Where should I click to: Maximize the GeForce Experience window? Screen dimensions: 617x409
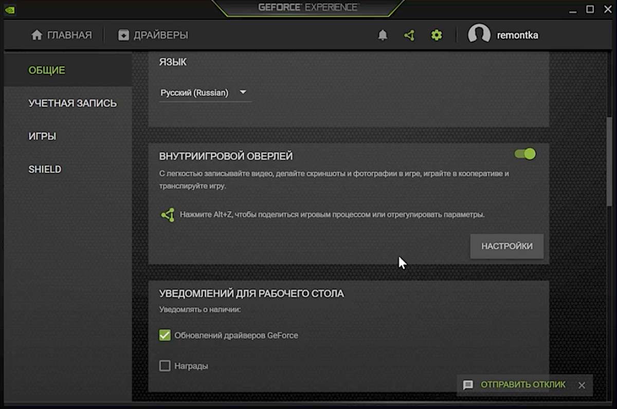coord(590,9)
